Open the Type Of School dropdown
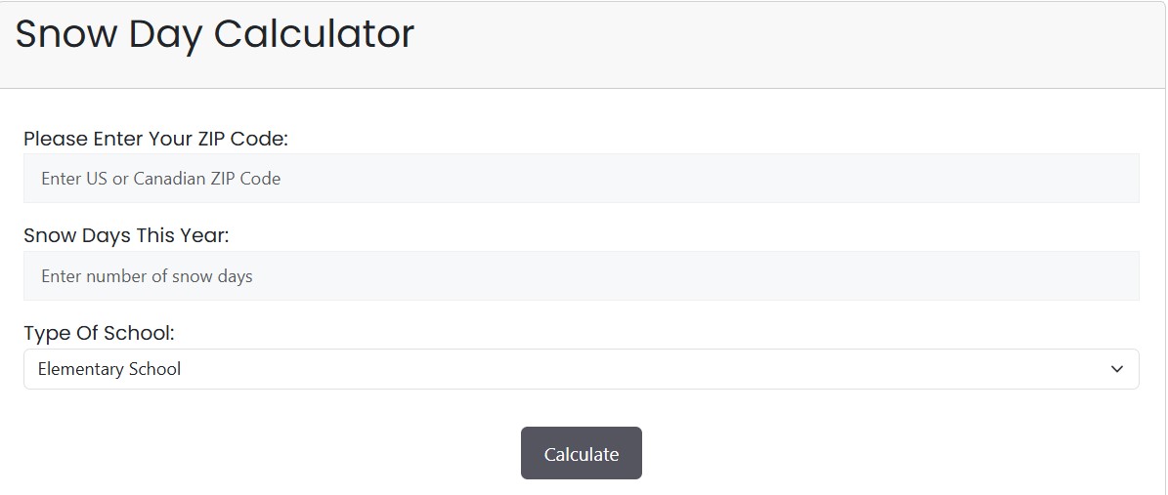 pos(581,369)
